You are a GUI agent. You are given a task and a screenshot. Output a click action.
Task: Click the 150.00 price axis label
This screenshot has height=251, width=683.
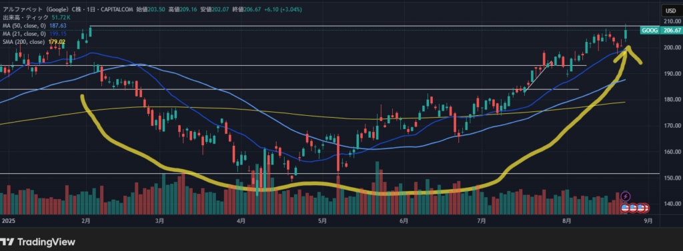[672, 178]
